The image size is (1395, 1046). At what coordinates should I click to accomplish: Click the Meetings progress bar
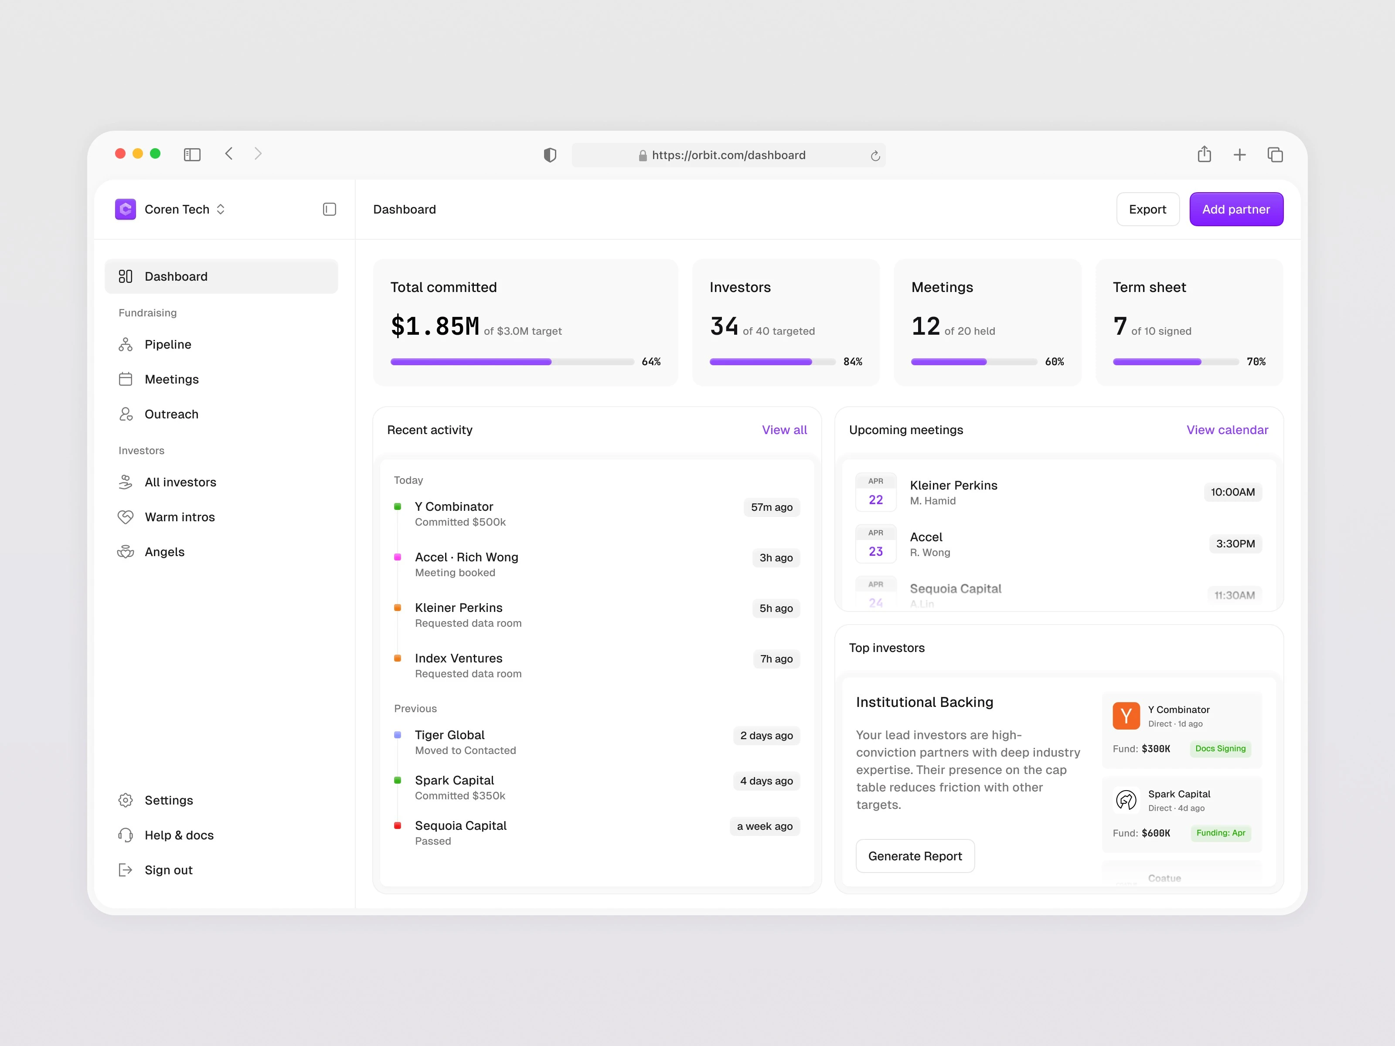(974, 362)
